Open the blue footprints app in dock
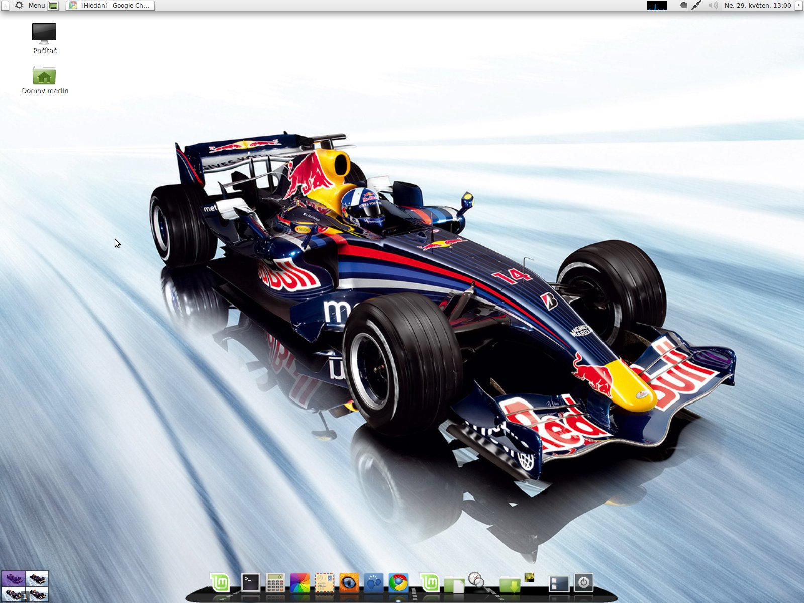804x603 pixels. click(374, 583)
